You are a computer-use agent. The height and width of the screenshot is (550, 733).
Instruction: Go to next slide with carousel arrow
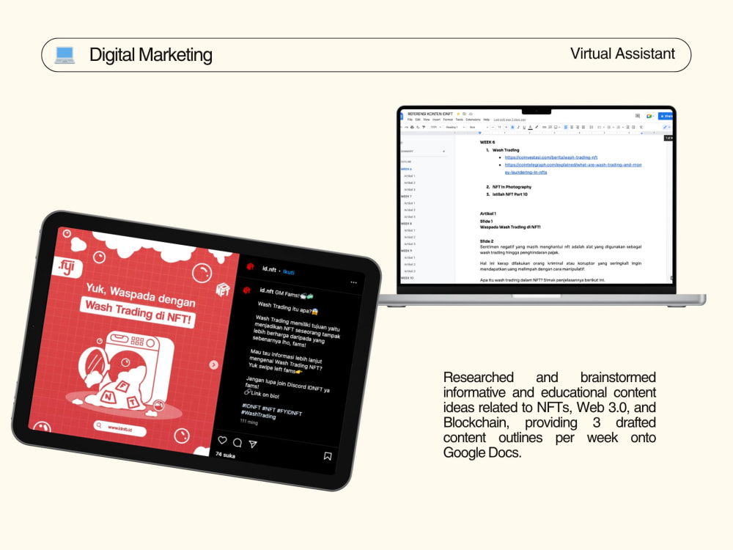point(213,364)
